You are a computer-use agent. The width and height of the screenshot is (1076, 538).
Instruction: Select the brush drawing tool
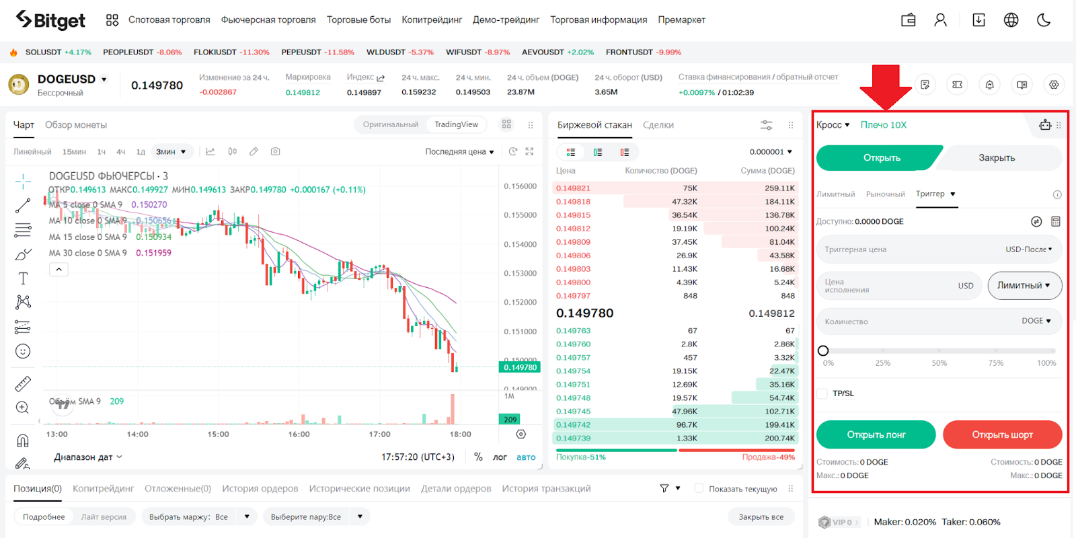(23, 254)
